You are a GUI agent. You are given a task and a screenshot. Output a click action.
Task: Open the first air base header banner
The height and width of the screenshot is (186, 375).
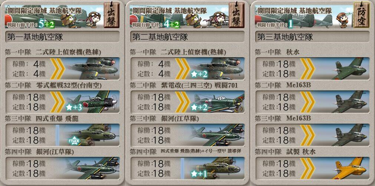click(55, 16)
